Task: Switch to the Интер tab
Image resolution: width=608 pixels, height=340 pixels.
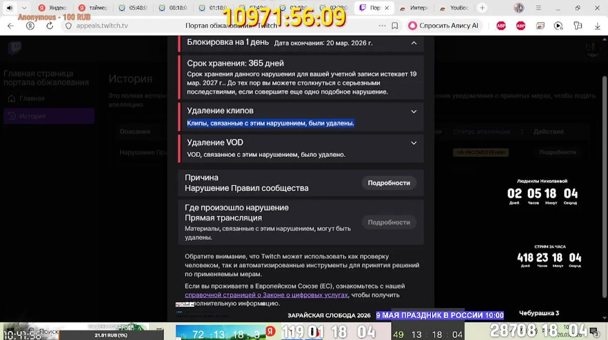Action: point(414,8)
